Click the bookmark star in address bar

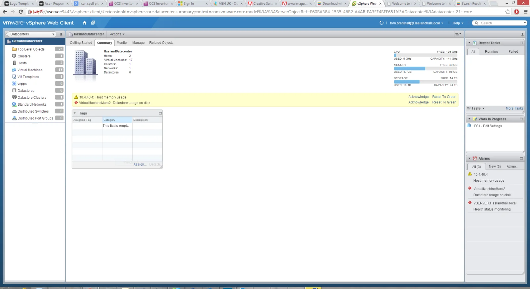point(508,12)
